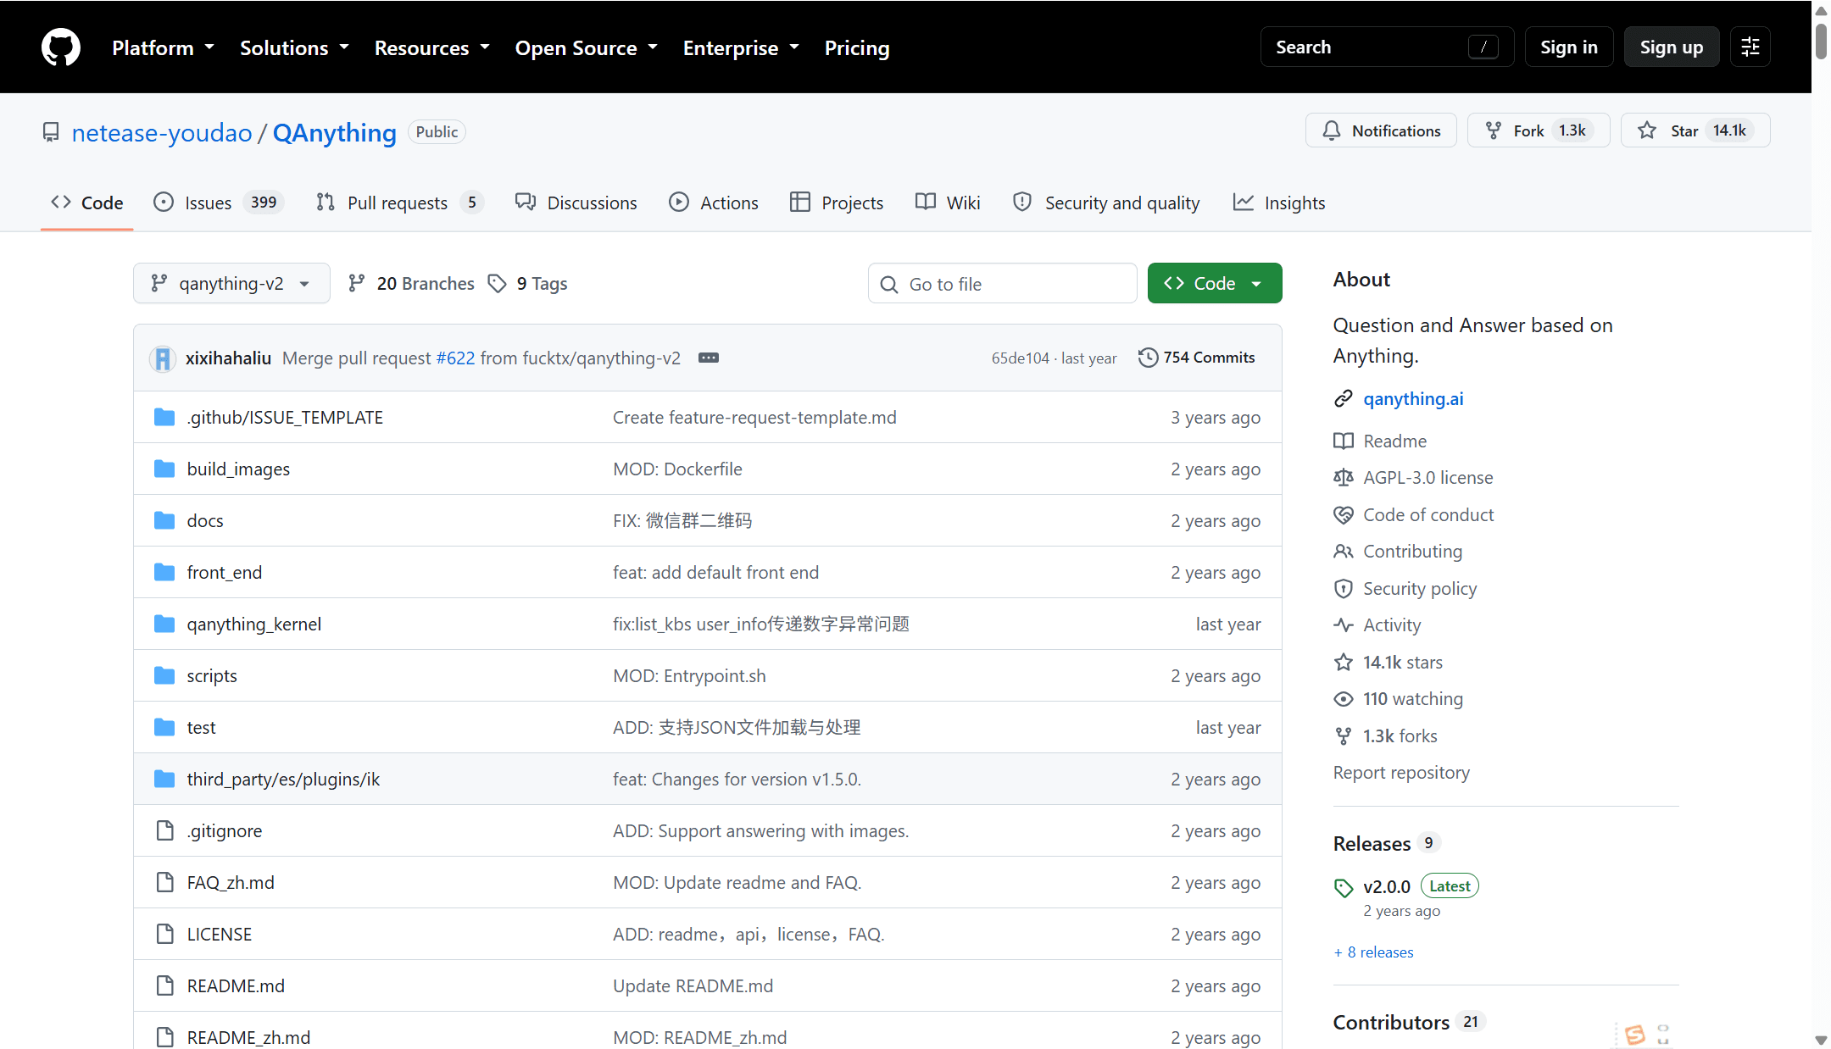The height and width of the screenshot is (1049, 1831).
Task: Expand the Solutions menu
Action: pos(294,48)
